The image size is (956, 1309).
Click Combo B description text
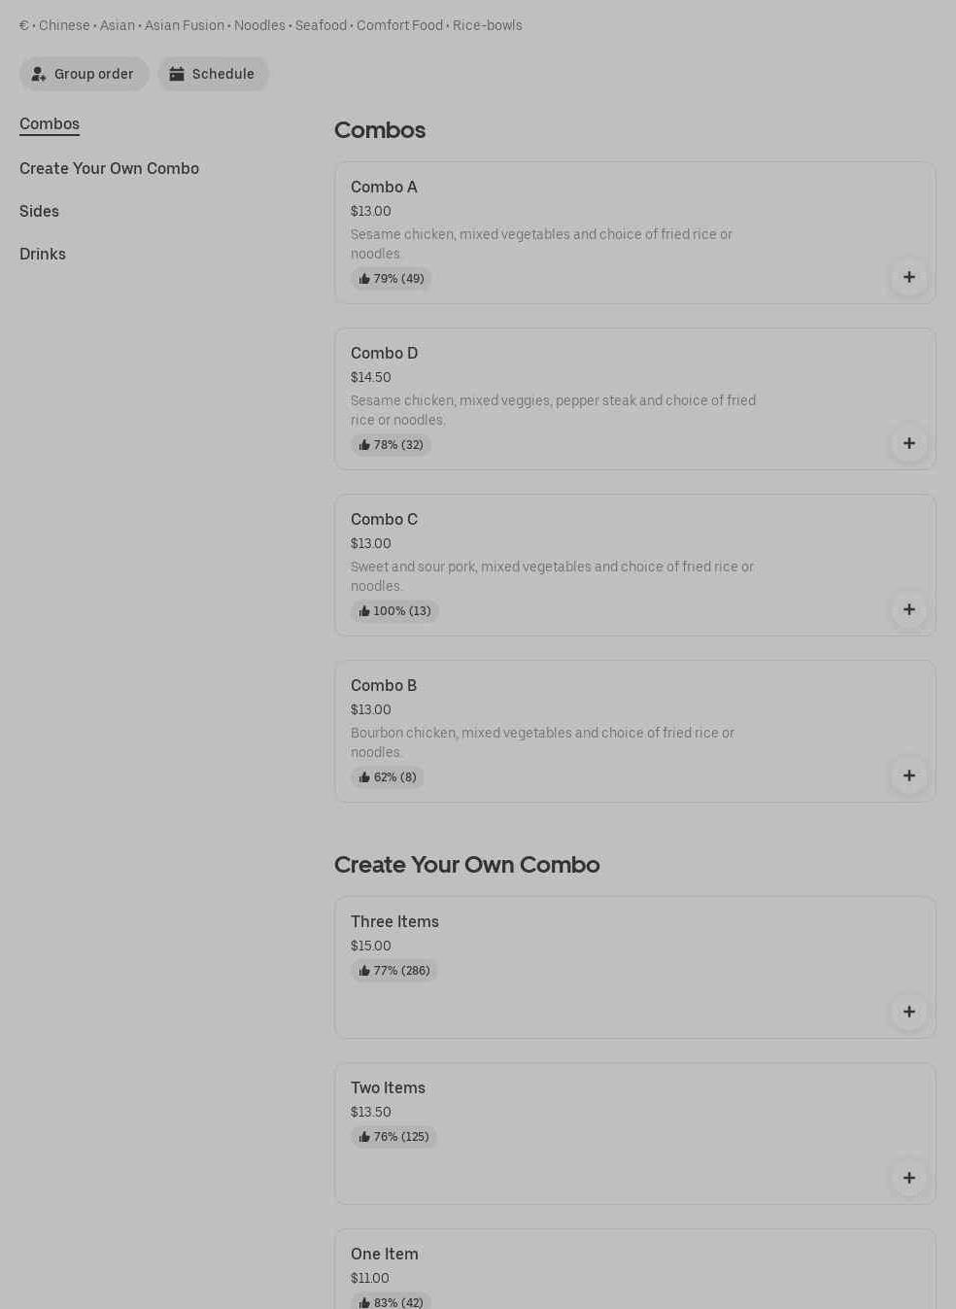[542, 742]
